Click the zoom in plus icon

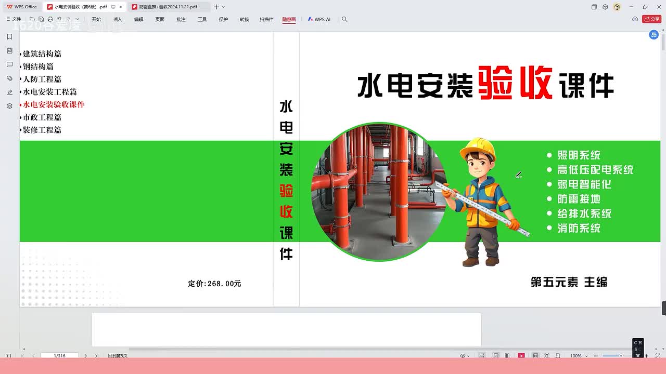[646, 356]
